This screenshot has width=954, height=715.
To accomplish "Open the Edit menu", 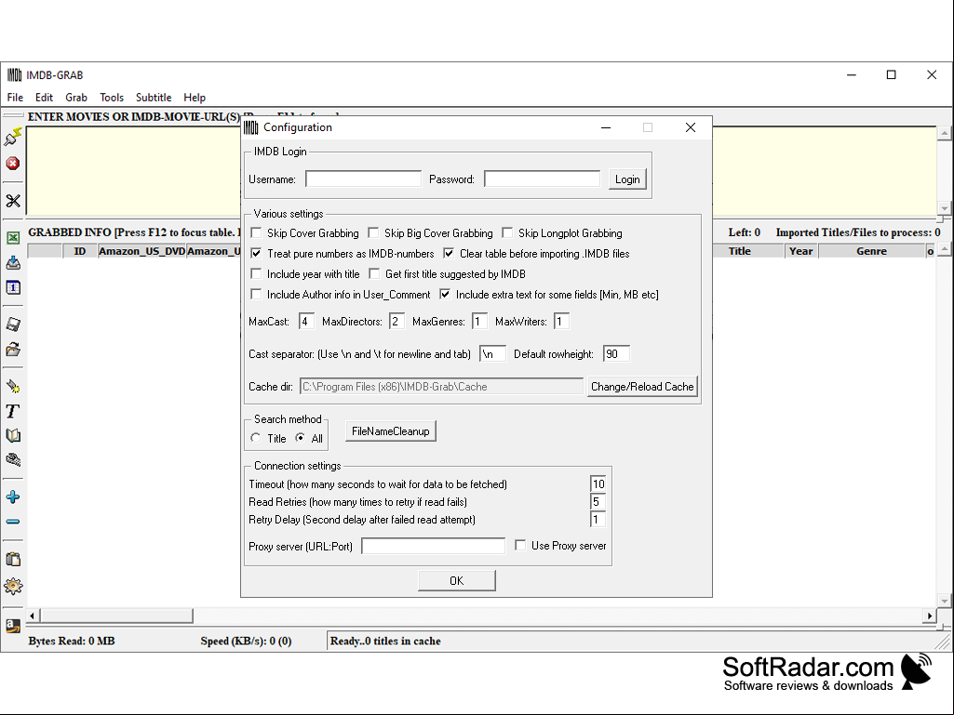I will (44, 98).
